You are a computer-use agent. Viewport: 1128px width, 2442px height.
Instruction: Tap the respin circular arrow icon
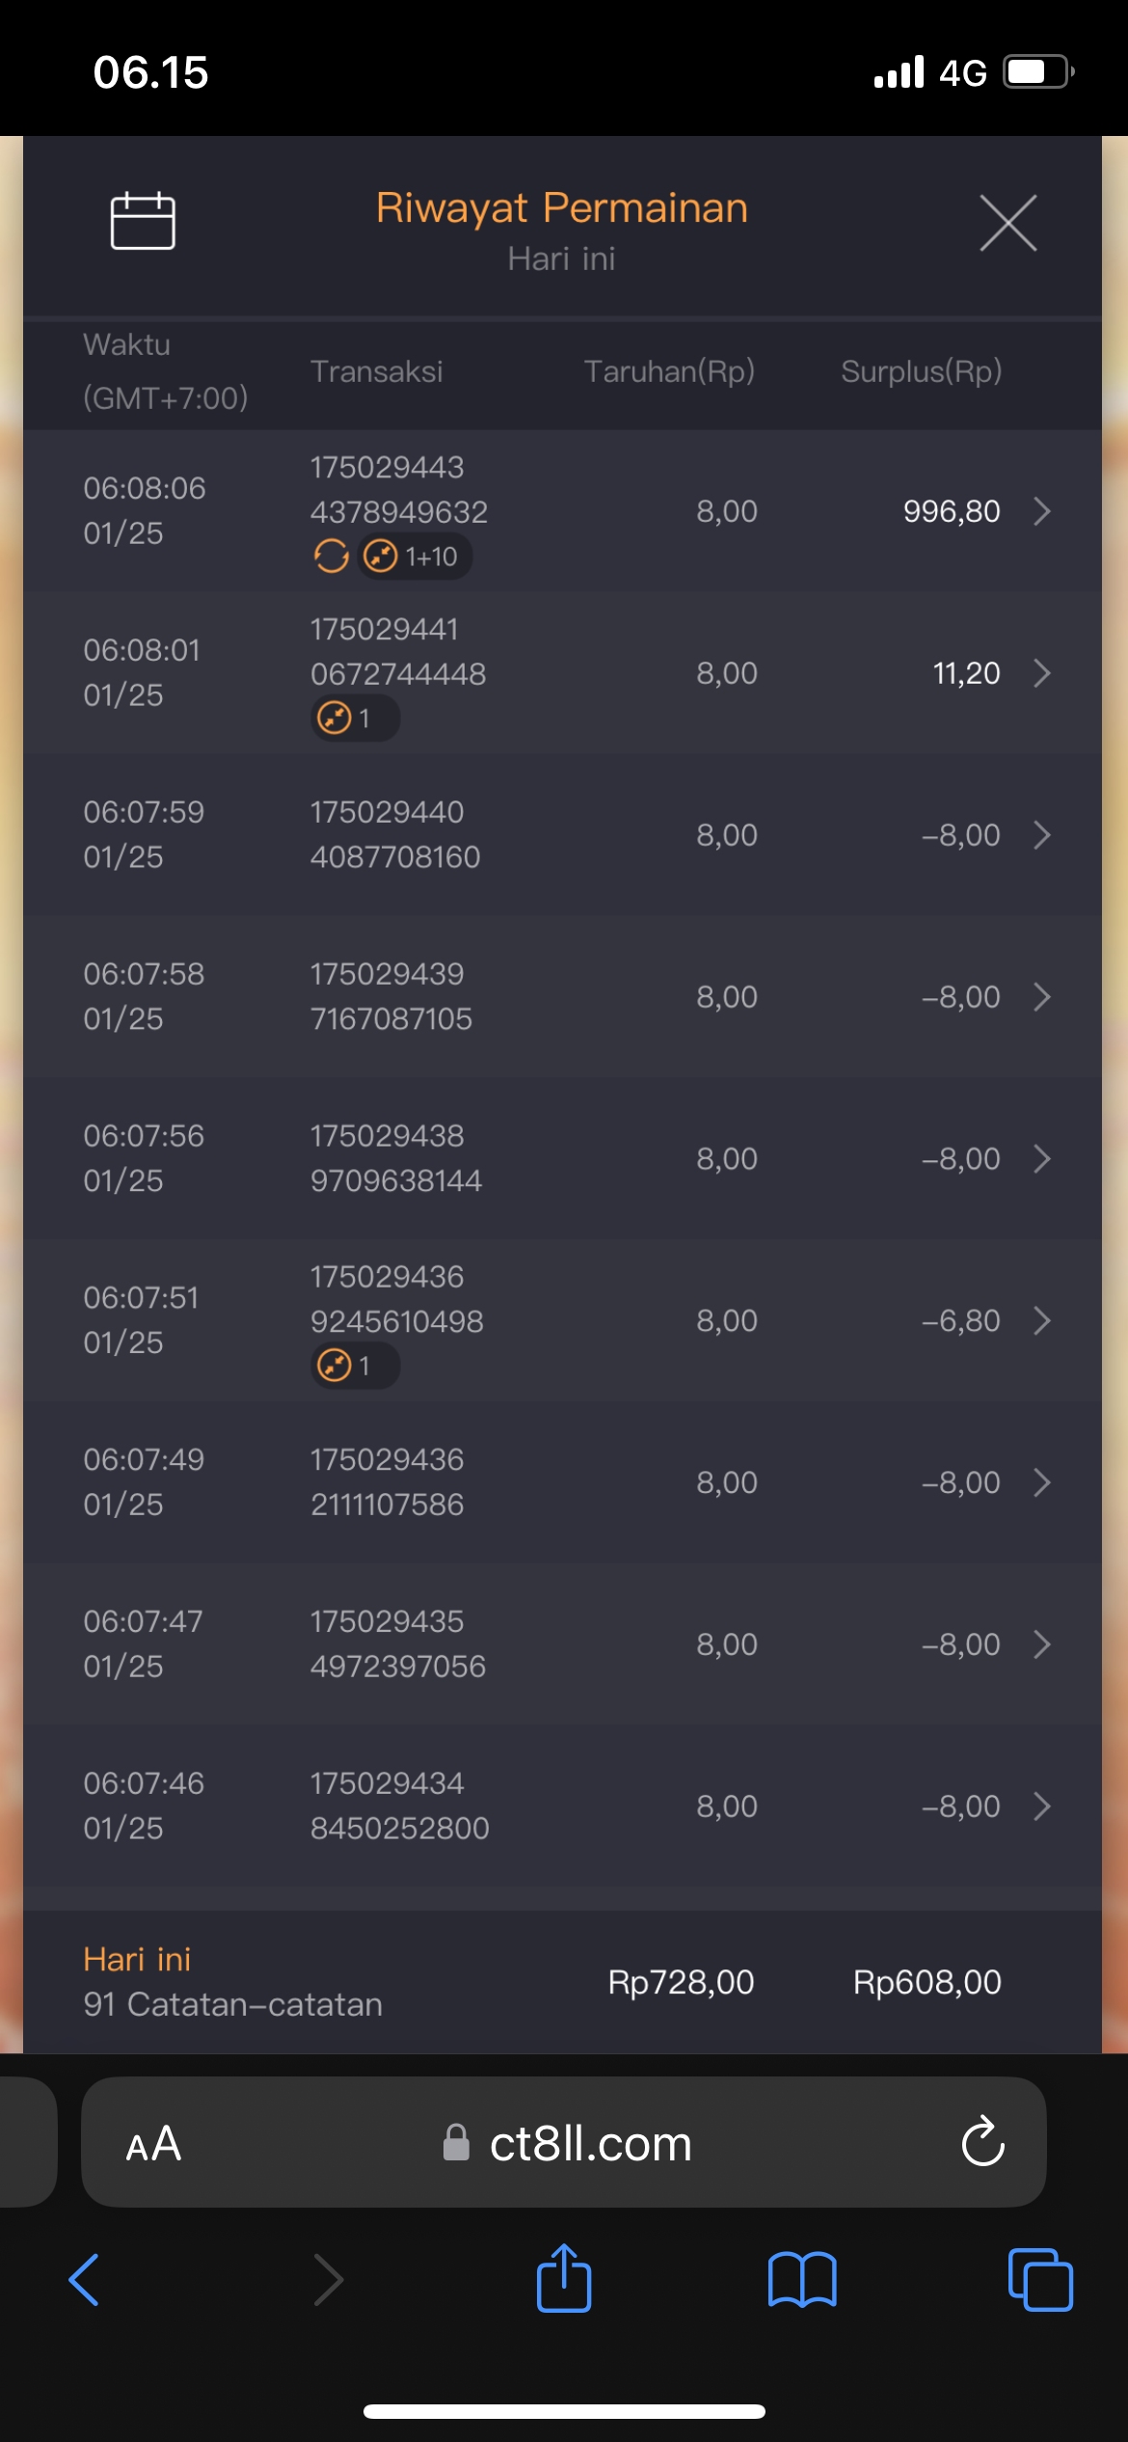coord(331,556)
